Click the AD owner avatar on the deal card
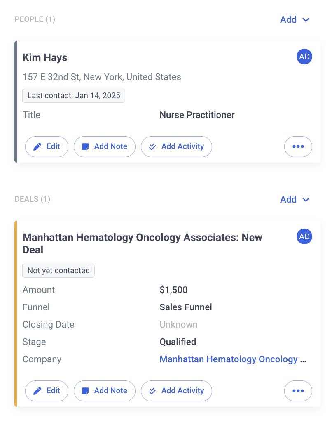The width and height of the screenshot is (332, 425). [304, 236]
